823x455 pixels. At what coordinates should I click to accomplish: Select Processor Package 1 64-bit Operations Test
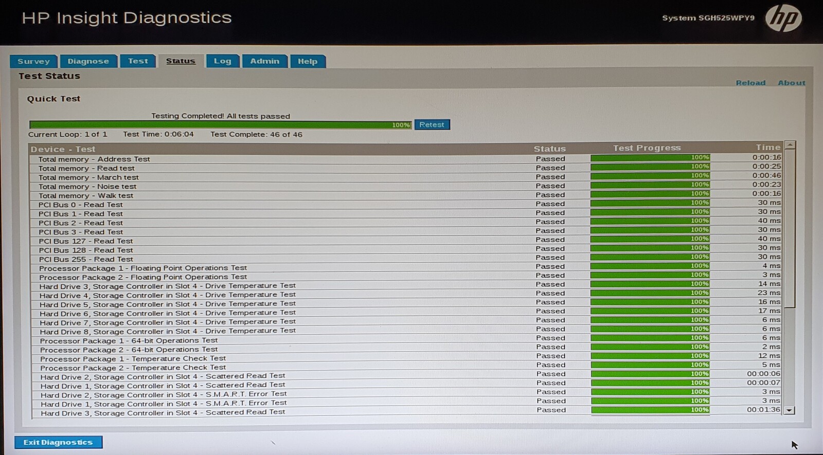[x=406, y=340]
